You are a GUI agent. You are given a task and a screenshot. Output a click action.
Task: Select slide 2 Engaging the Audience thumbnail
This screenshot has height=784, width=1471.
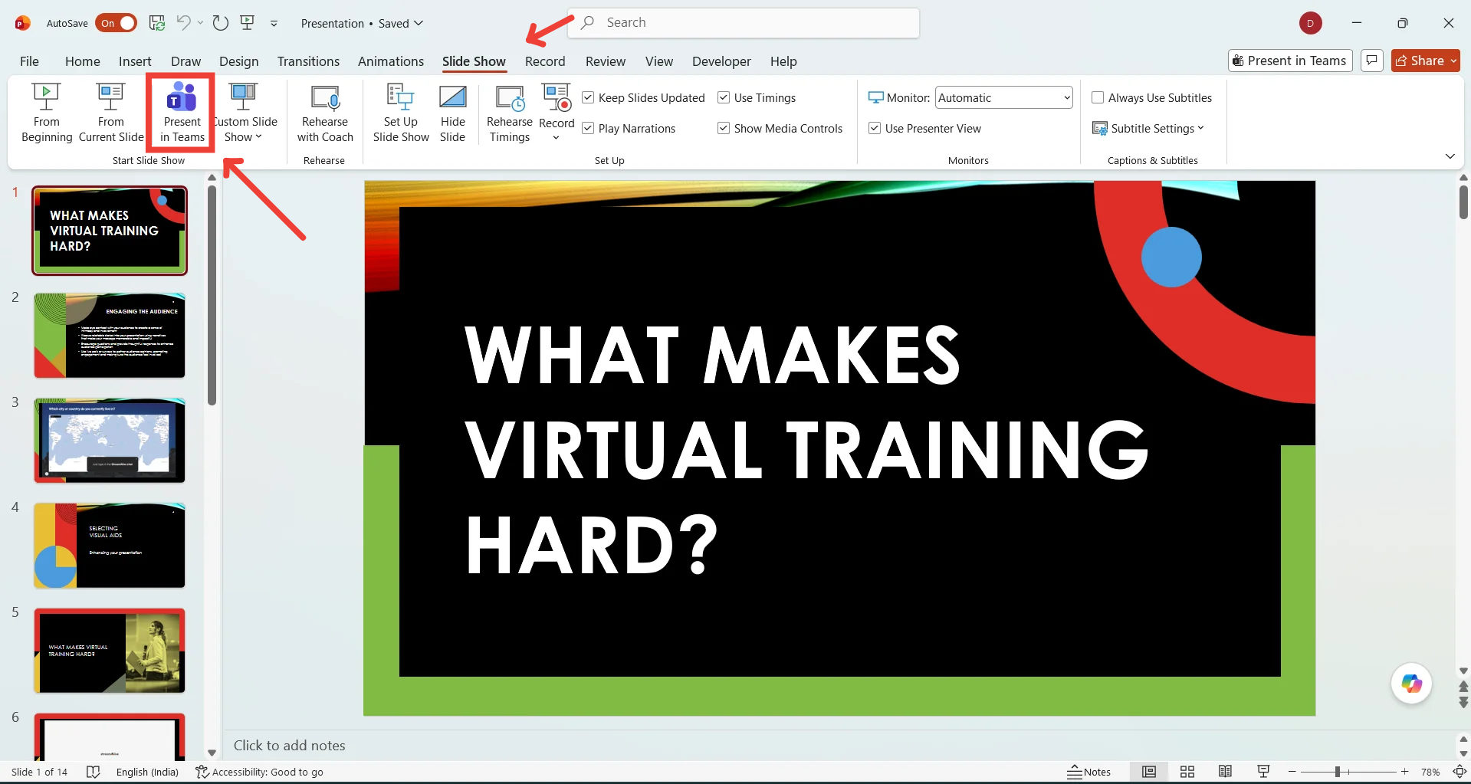point(110,336)
